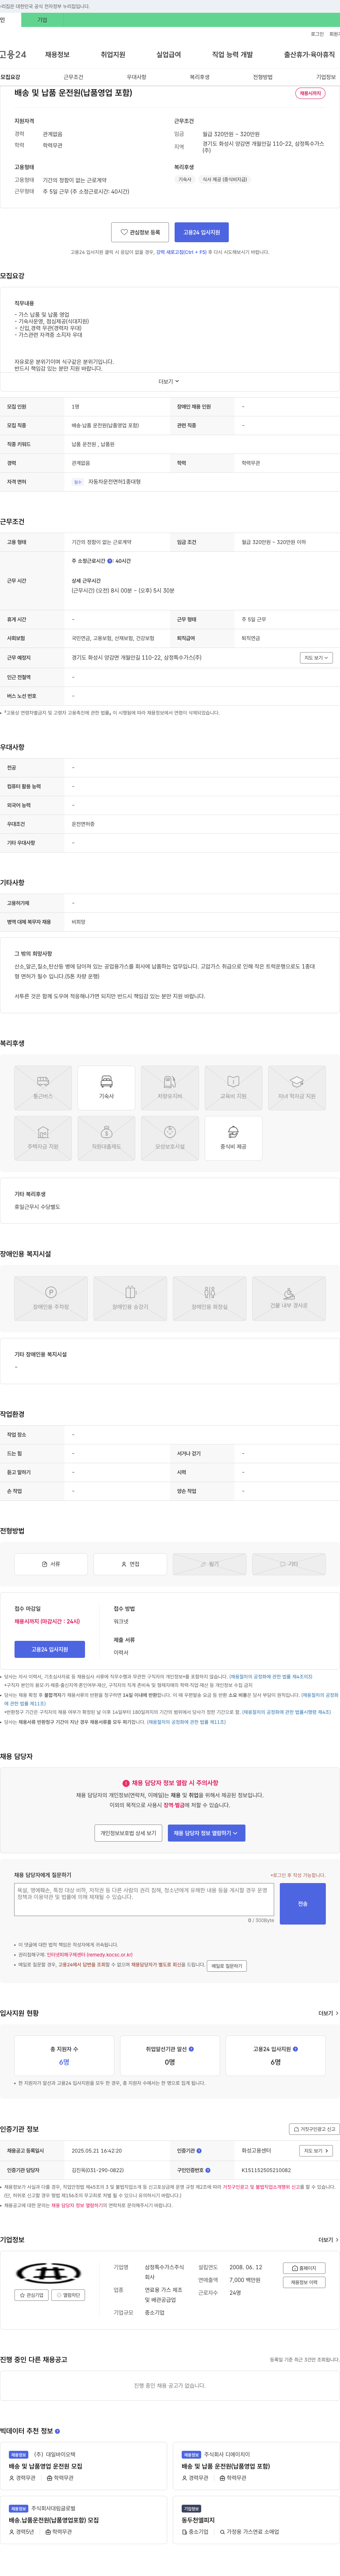The width and height of the screenshot is (340, 2576).
Task: Select the green 기업 tab
Action: (42, 20)
